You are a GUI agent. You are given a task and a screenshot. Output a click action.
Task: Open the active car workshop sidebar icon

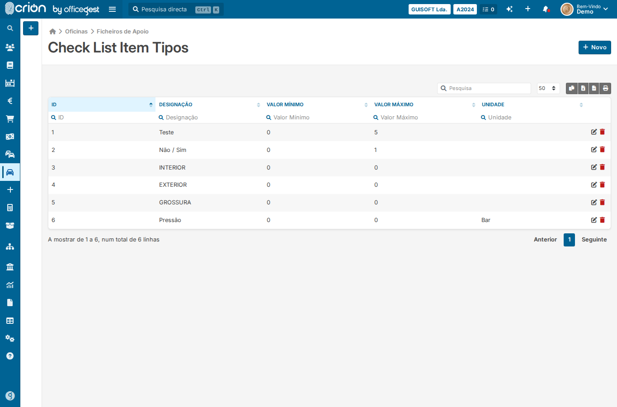tap(10, 172)
